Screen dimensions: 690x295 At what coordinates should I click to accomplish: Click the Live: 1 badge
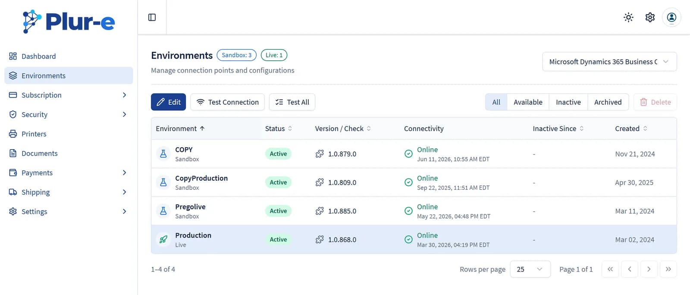[274, 55]
